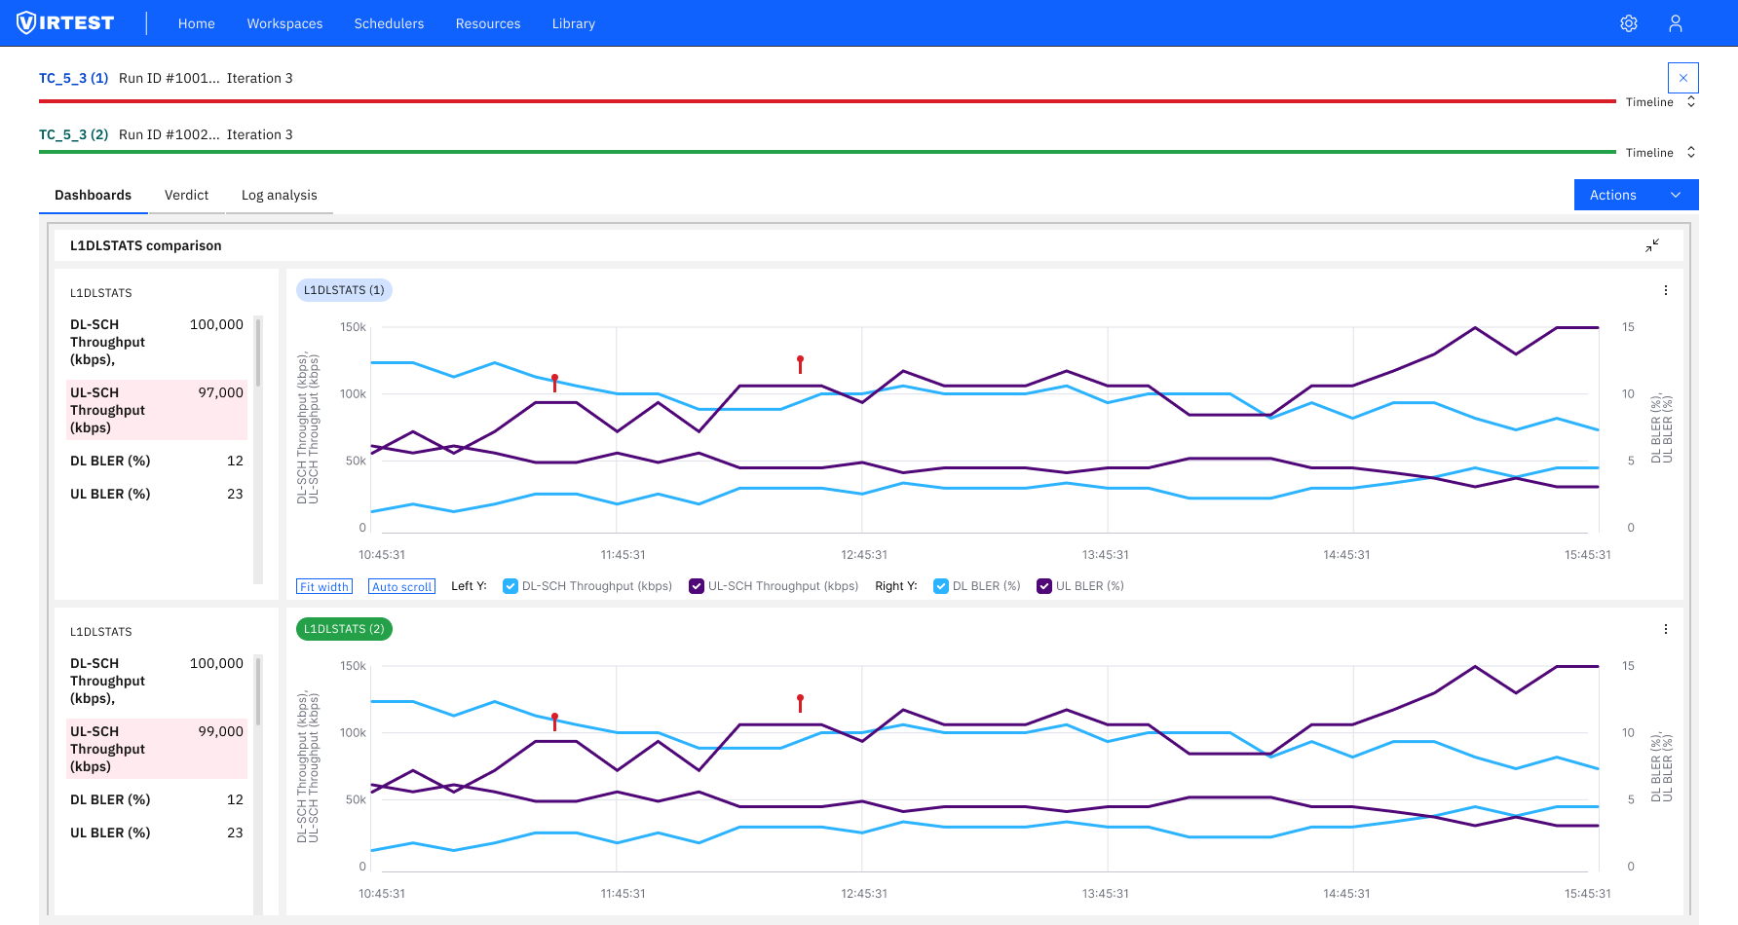This screenshot has height=925, width=1738.
Task: Open kebab menu on L1DLSTATS (2) chart
Action: 1666,628
